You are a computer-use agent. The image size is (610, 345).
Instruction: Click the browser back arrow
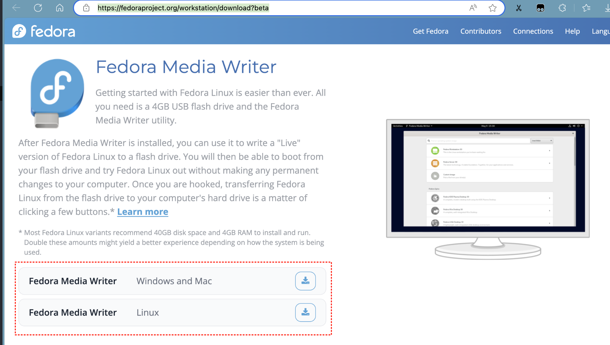tap(16, 8)
